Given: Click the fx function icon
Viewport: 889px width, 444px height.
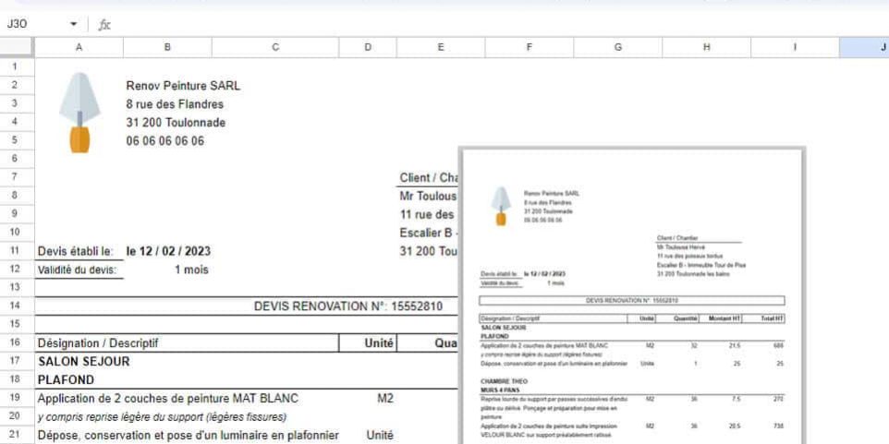Looking at the screenshot, I should coord(104,25).
